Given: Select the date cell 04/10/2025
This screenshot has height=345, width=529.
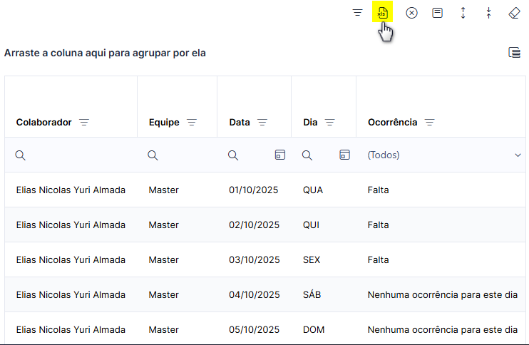Looking at the screenshot, I should 255,295.
